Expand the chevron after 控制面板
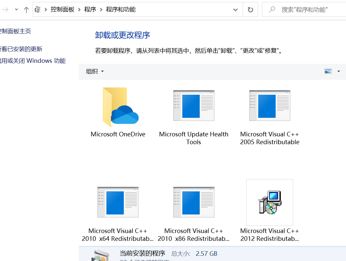The width and height of the screenshot is (346, 261). (x=79, y=9)
